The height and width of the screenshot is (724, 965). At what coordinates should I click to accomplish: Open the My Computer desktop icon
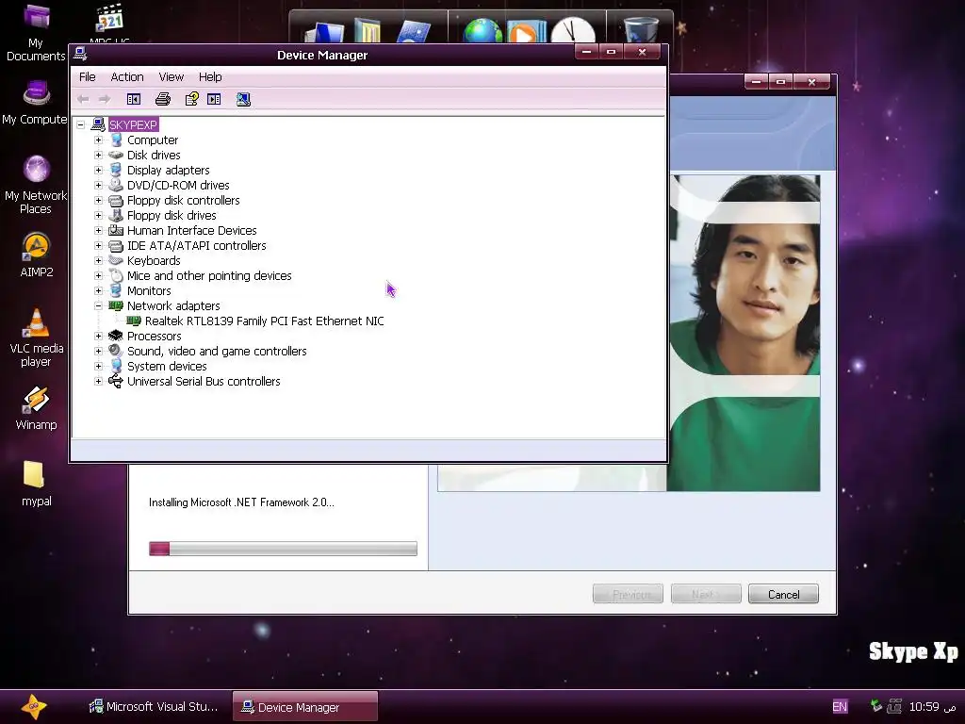point(35,102)
